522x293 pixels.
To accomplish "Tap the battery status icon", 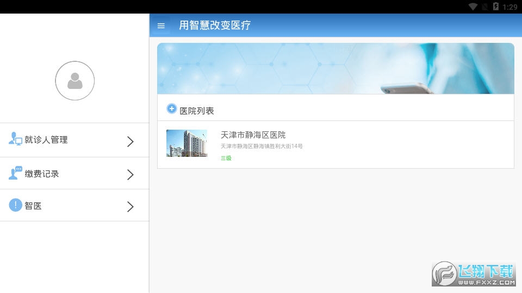I will [x=496, y=7].
